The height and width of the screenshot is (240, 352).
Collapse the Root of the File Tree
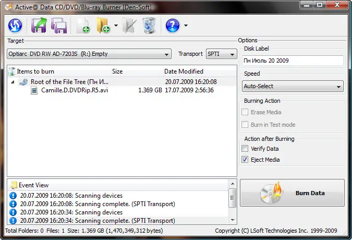[x=13, y=82]
